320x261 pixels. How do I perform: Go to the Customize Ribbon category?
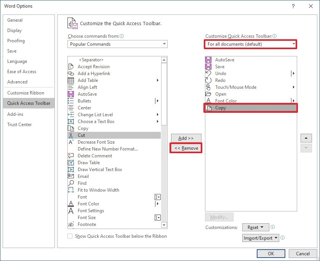tap(29, 93)
